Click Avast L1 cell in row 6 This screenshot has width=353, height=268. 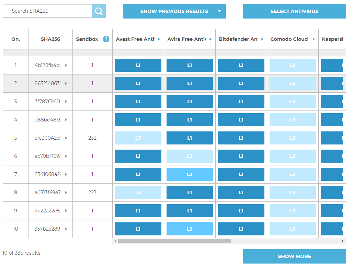(x=138, y=156)
